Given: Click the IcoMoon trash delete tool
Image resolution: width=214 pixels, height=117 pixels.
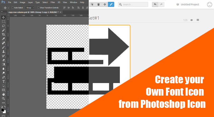Looking at the screenshot, I should (x=98, y=4).
